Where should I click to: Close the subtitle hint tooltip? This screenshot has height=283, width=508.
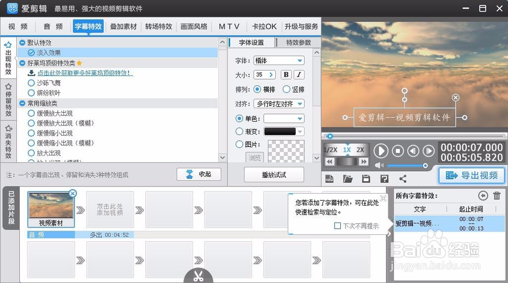(x=383, y=198)
